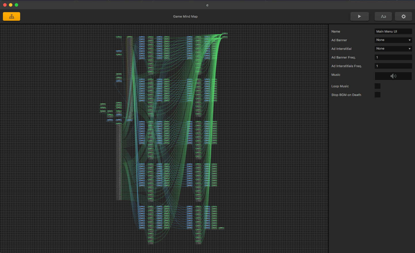Screen dimensions: 415x253
Task: Minimize the window with the yellow button
Action: [11, 5]
